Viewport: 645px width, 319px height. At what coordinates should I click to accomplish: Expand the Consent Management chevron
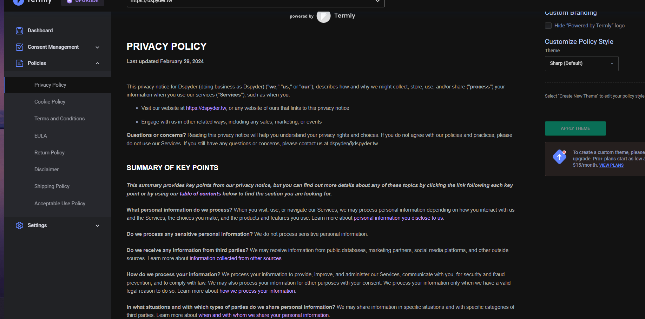[x=98, y=47]
